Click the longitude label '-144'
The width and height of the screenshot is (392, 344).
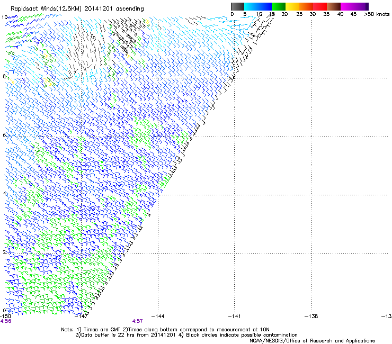pyautogui.click(x=158, y=316)
